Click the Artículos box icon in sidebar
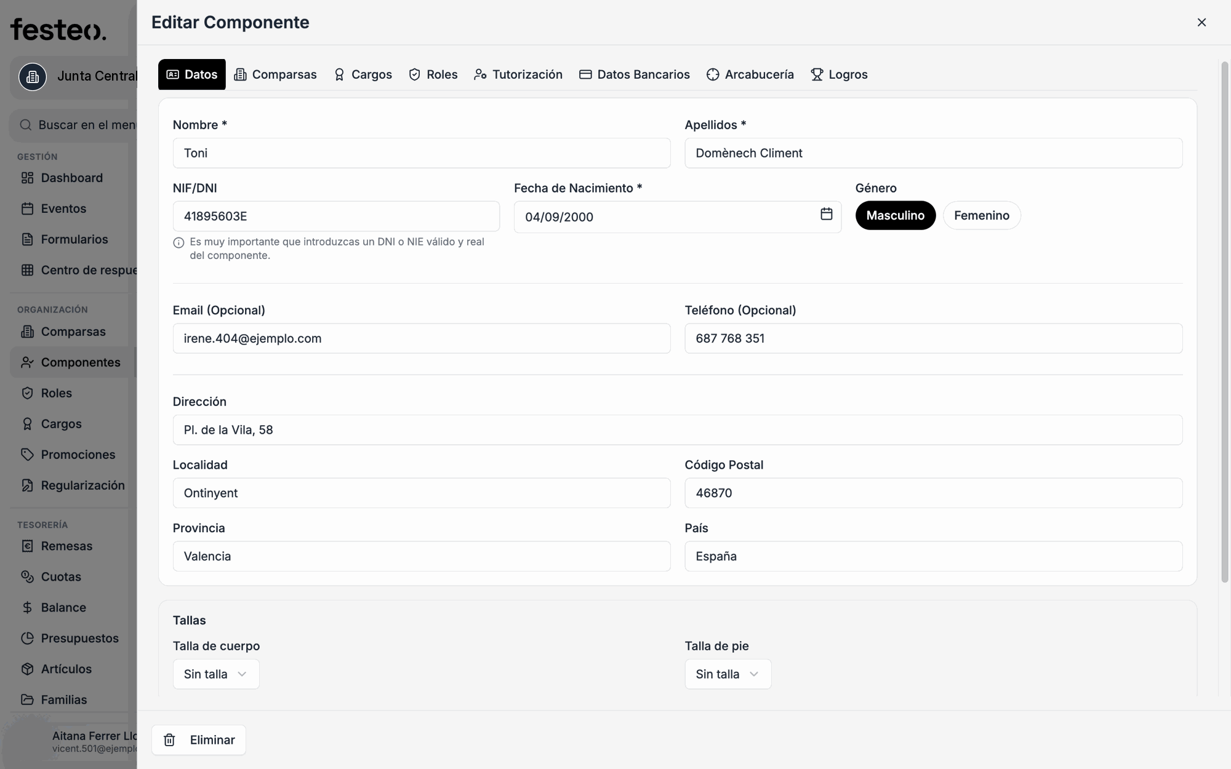Screen dimensions: 1231x769 (x=27, y=669)
